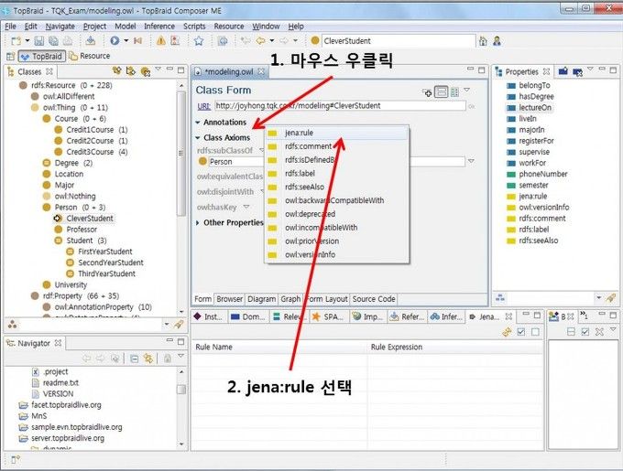Open the dropdown arrow at bottom of Properties panel

pyautogui.click(x=599, y=297)
